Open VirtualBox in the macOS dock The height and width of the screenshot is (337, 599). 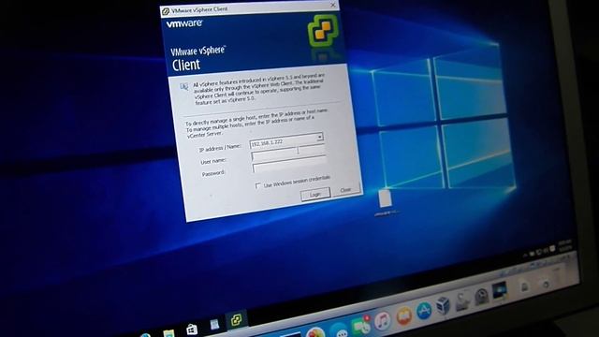pos(443,305)
